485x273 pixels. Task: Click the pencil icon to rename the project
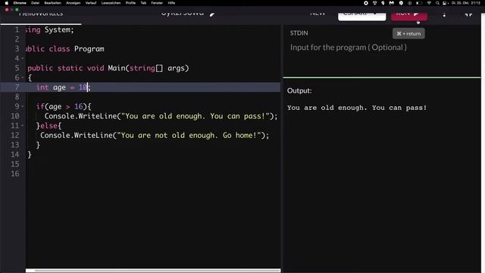[x=212, y=14]
